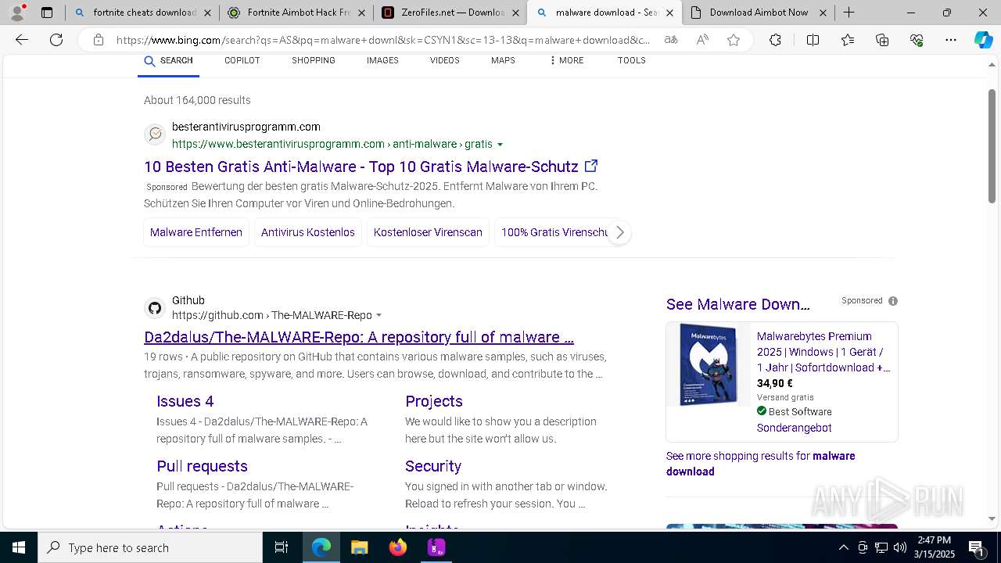Viewport: 1001px width, 563px height.
Task: Open File Explorer from taskbar
Action: pos(359,547)
